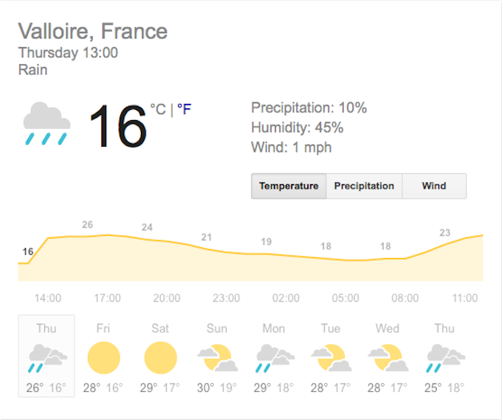Select Saturday's sun icon
The height and width of the screenshot is (420, 502).
[x=160, y=358]
